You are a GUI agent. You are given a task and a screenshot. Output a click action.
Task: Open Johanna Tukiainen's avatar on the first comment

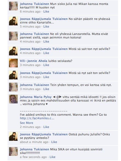pos(13,6)
